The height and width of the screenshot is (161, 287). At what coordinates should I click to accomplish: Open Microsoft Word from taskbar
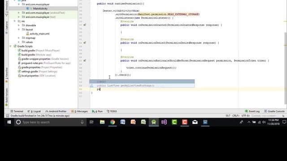122,122
